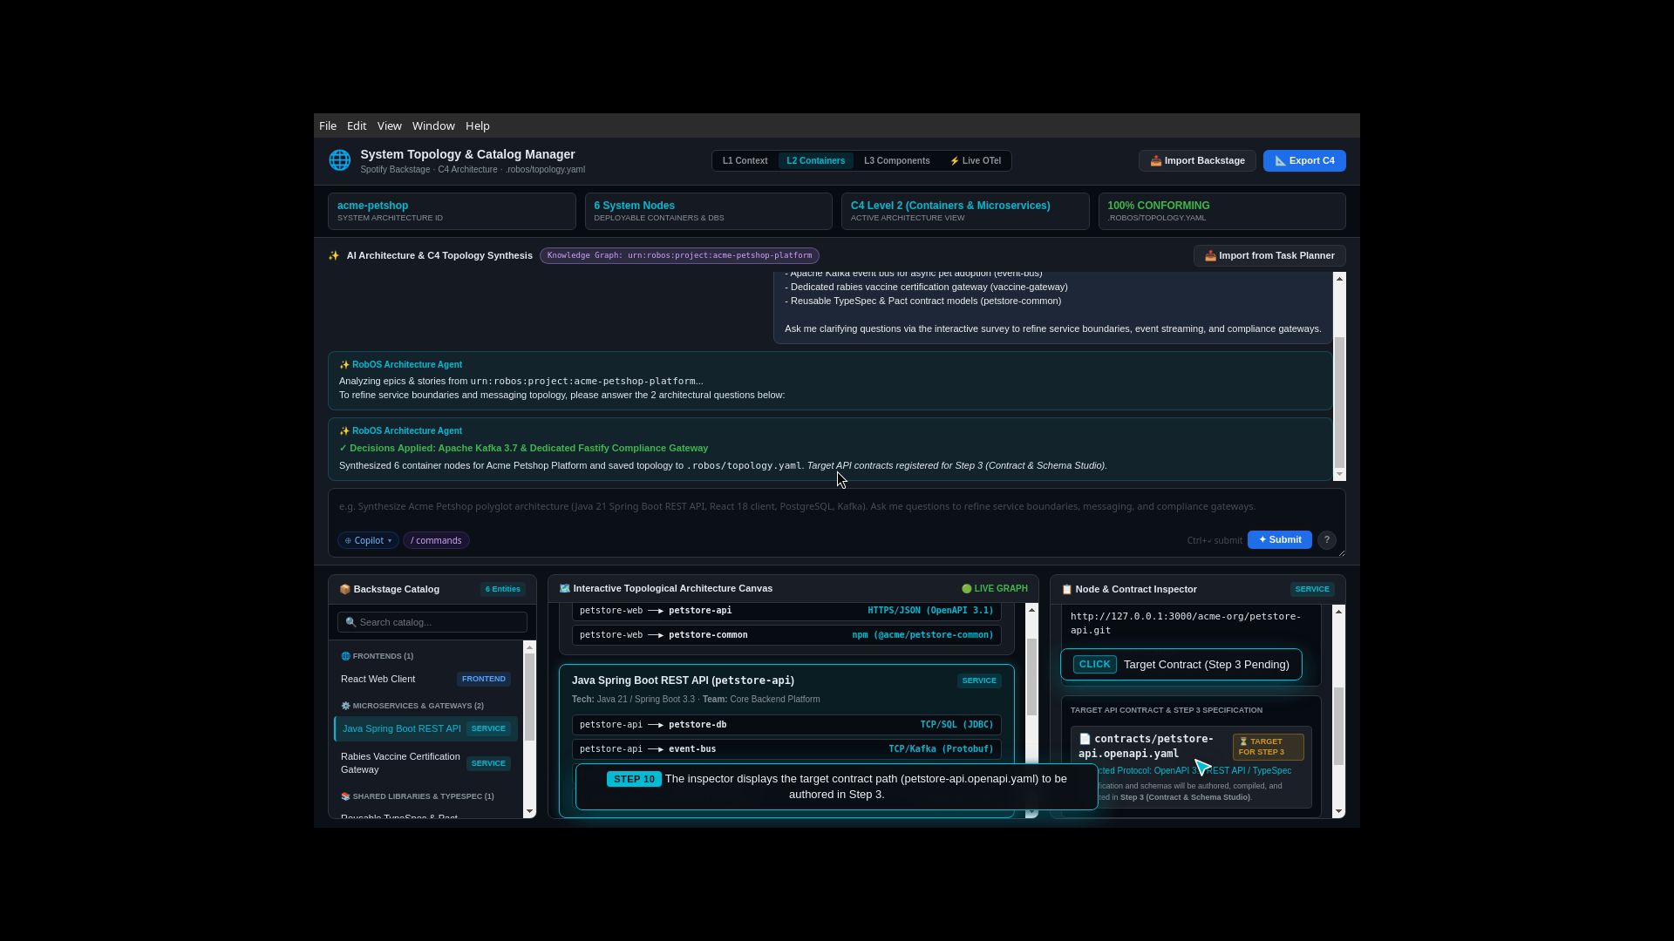Click the acme-petshop system architecture ID card
1674x941 pixels.
point(452,212)
